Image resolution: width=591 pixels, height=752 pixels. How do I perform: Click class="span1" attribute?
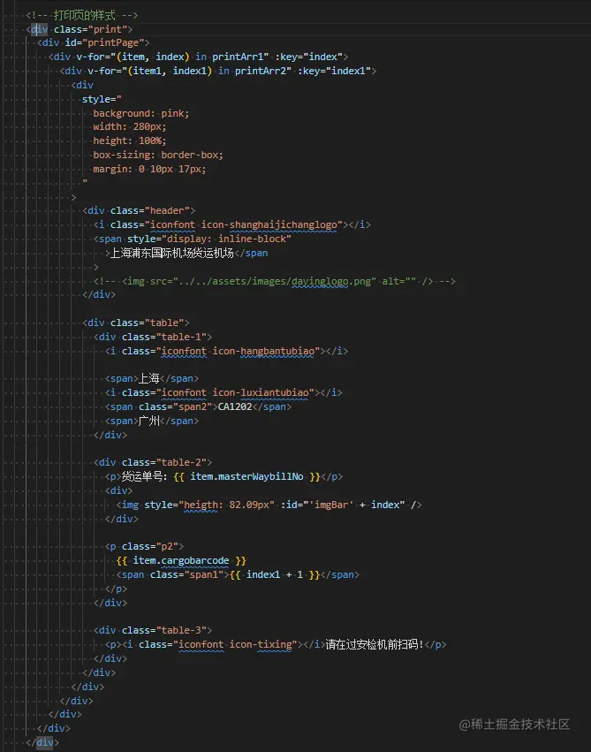pyautogui.click(x=187, y=574)
